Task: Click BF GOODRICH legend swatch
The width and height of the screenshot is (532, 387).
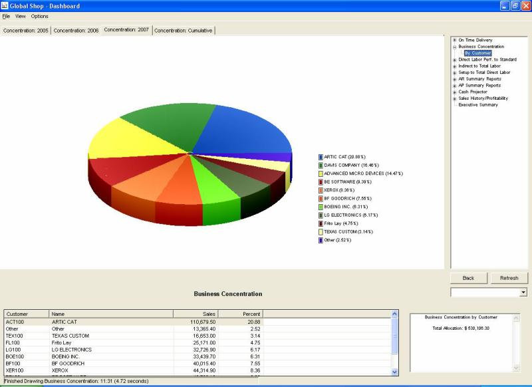Action: click(321, 199)
